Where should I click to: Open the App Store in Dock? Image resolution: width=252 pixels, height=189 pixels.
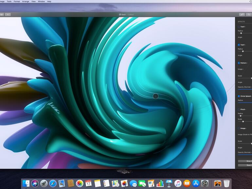[196, 183]
